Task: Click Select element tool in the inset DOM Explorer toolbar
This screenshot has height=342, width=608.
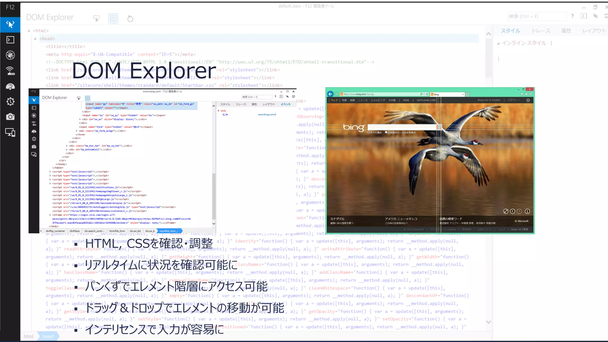Action: tap(79, 98)
